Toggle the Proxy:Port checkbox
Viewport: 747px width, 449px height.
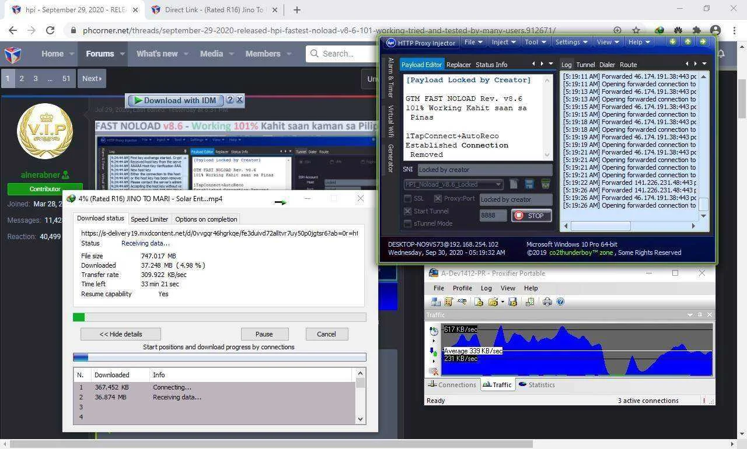[x=438, y=198]
